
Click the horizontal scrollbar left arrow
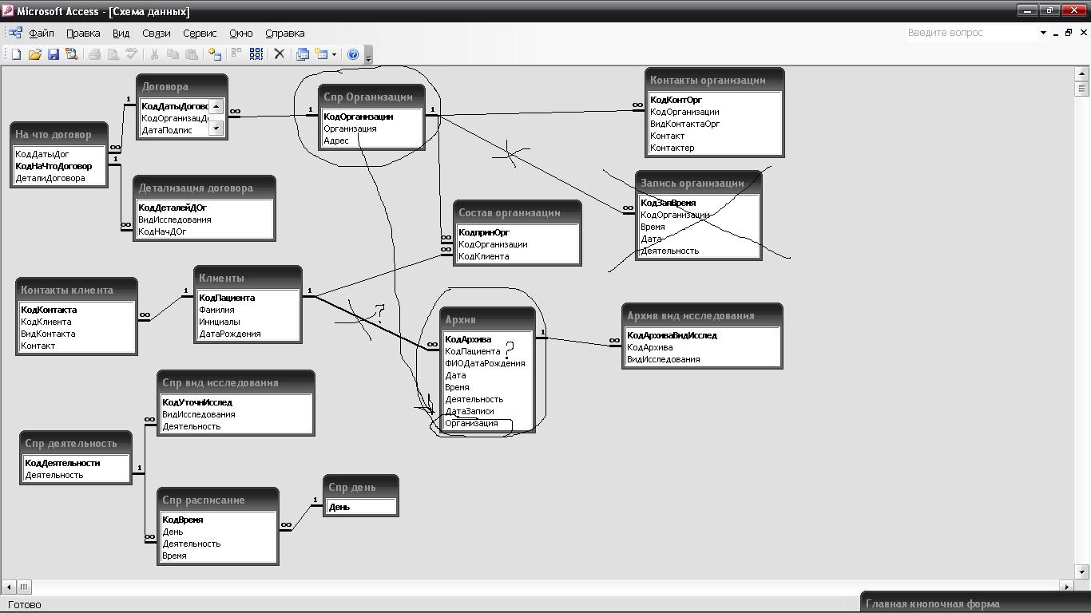[x=9, y=587]
